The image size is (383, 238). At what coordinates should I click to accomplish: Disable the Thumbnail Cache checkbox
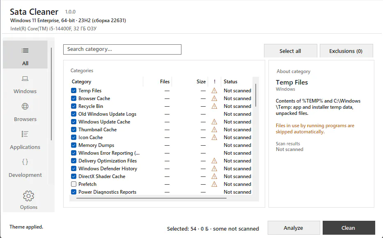[73, 130]
